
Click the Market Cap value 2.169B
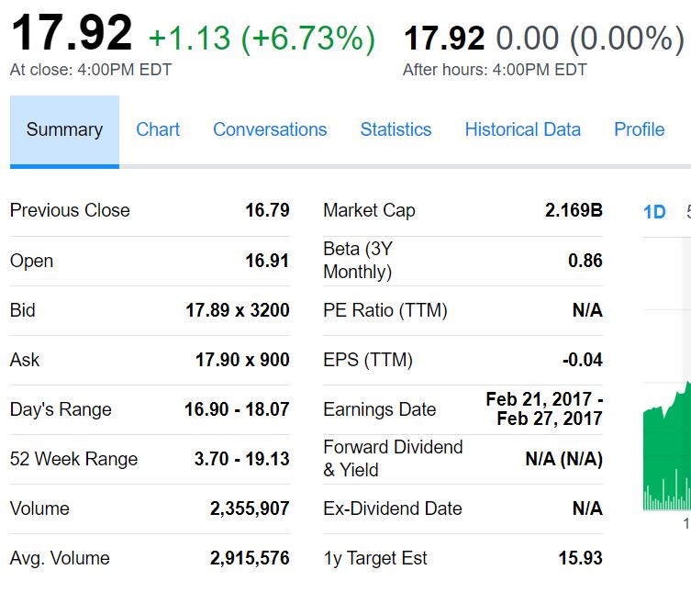(x=574, y=210)
